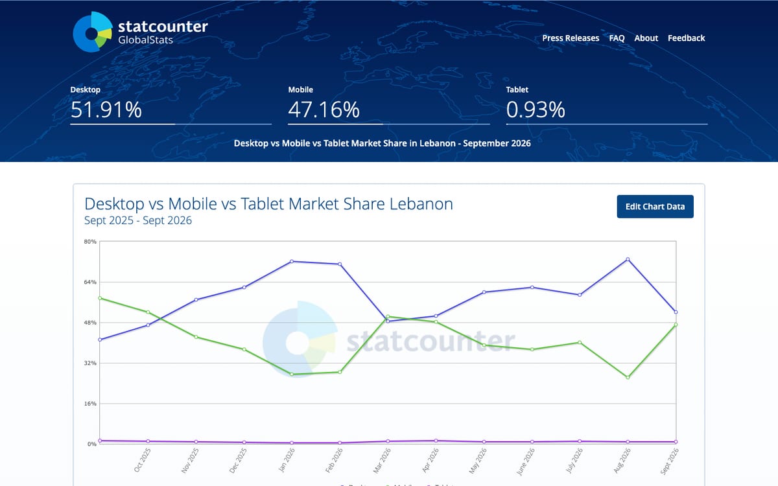
Task: Click the green line's Jan 2026 data point
Action: point(292,375)
